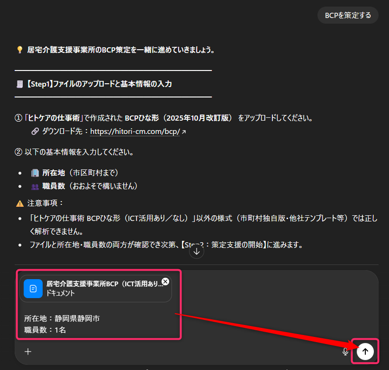Click the warning triangle beside 注意事項
This screenshot has height=370, width=389.
[x=20, y=203]
